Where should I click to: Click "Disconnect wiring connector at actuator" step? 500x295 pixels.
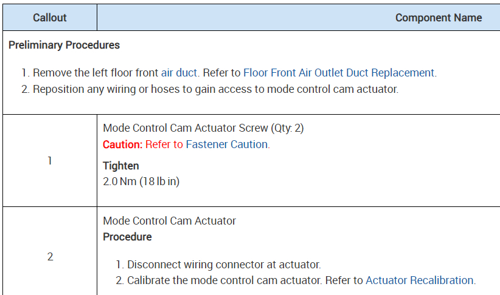click(223, 265)
